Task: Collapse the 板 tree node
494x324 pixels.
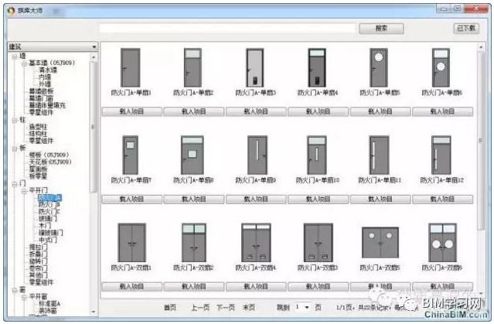Action: tap(15, 148)
